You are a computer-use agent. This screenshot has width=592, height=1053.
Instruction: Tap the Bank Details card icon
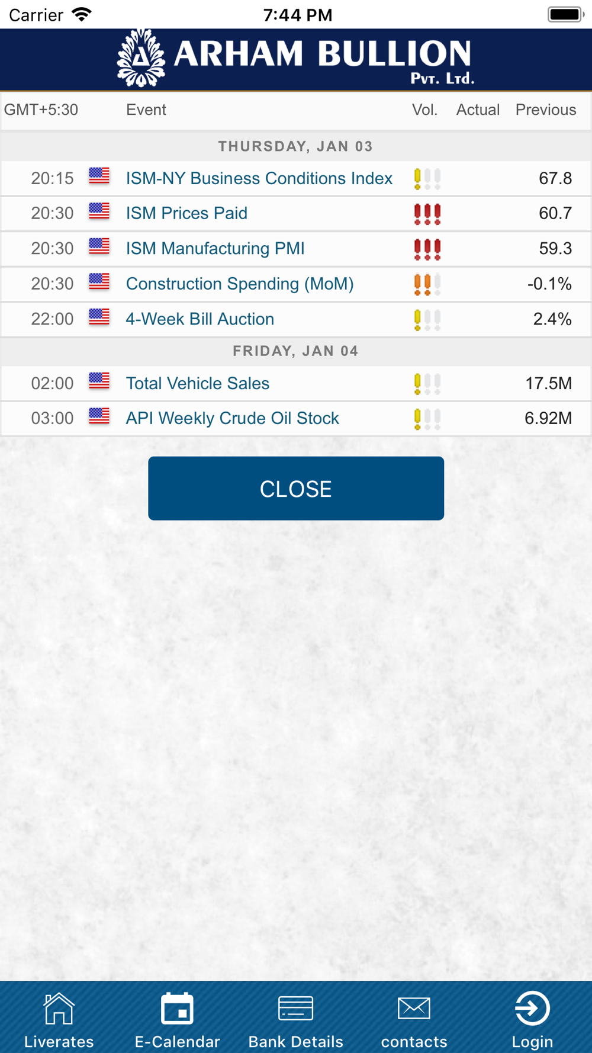[x=295, y=1008]
